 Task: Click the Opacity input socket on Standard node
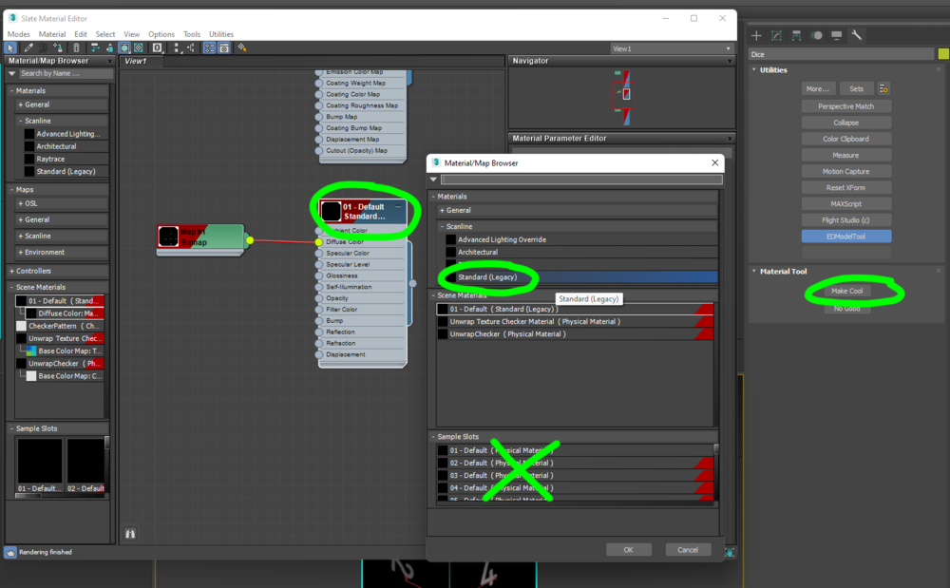(318, 298)
